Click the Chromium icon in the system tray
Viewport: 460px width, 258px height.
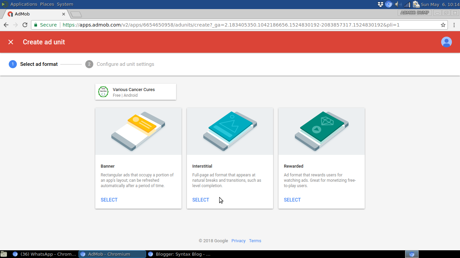click(x=389, y=4)
